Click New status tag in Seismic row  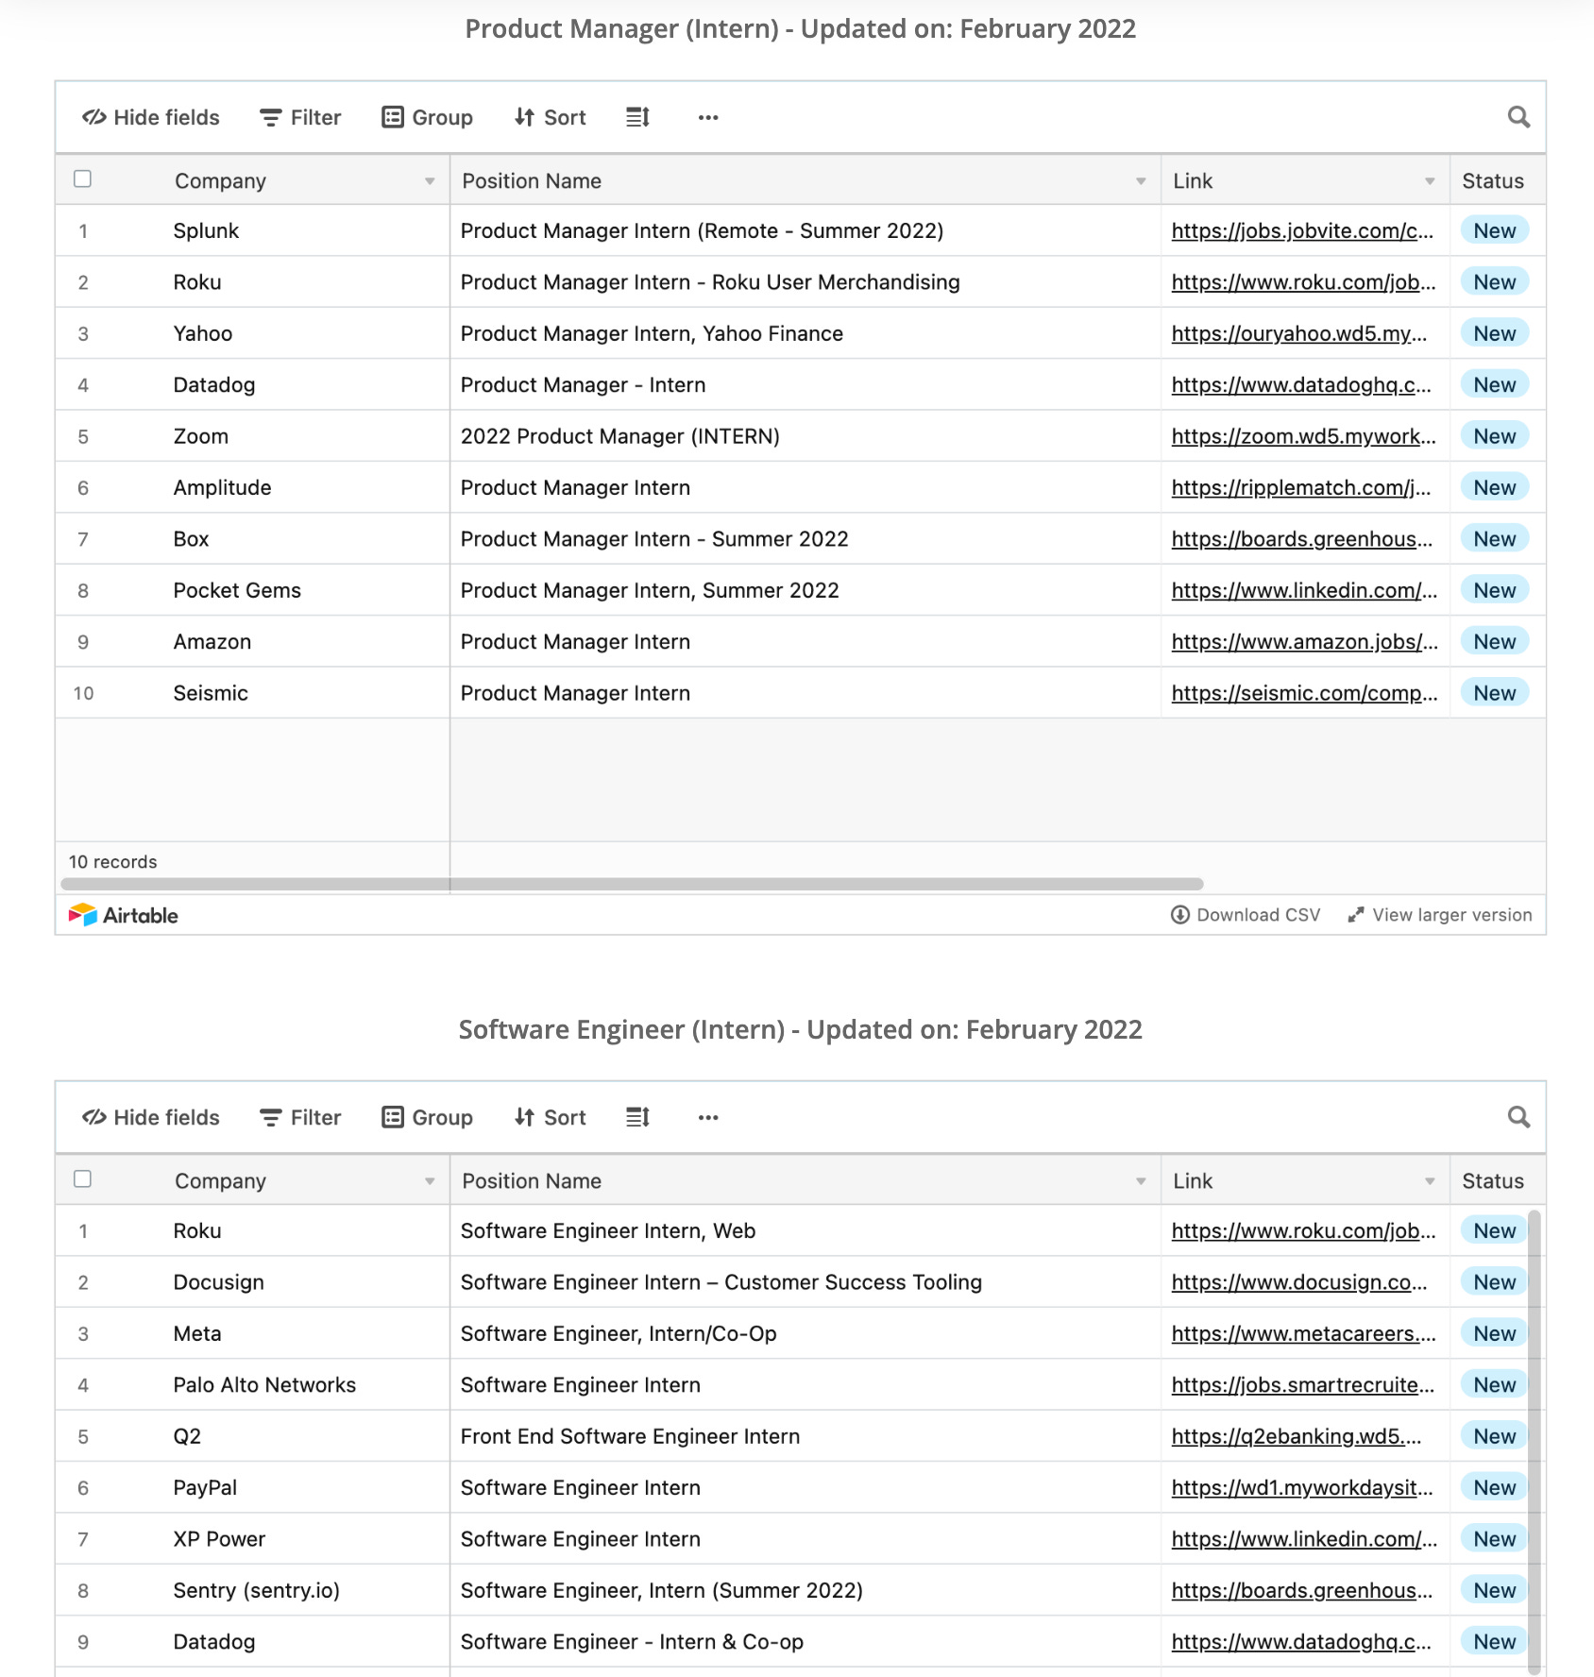click(x=1495, y=693)
